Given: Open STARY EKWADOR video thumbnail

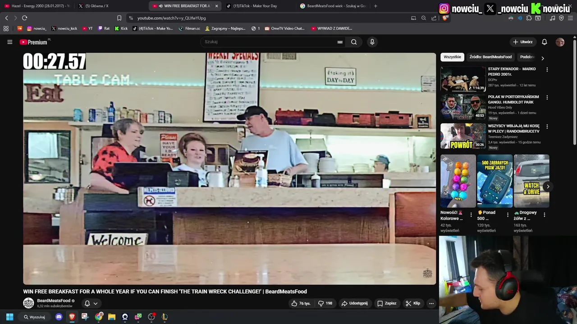Looking at the screenshot, I should (x=463, y=79).
